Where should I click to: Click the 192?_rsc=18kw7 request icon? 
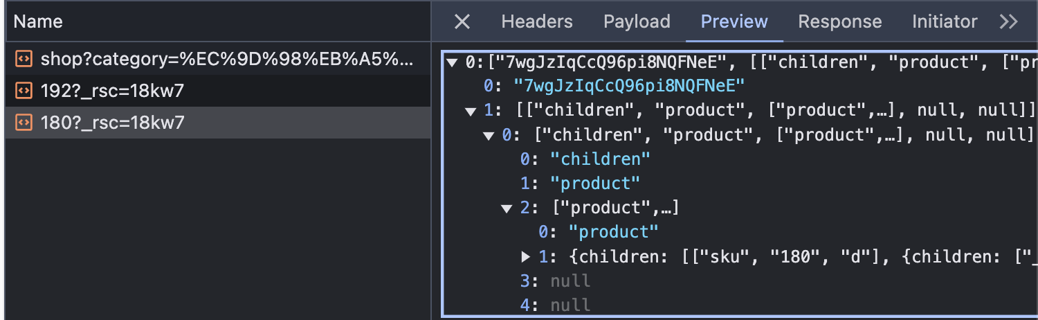pyautogui.click(x=24, y=91)
